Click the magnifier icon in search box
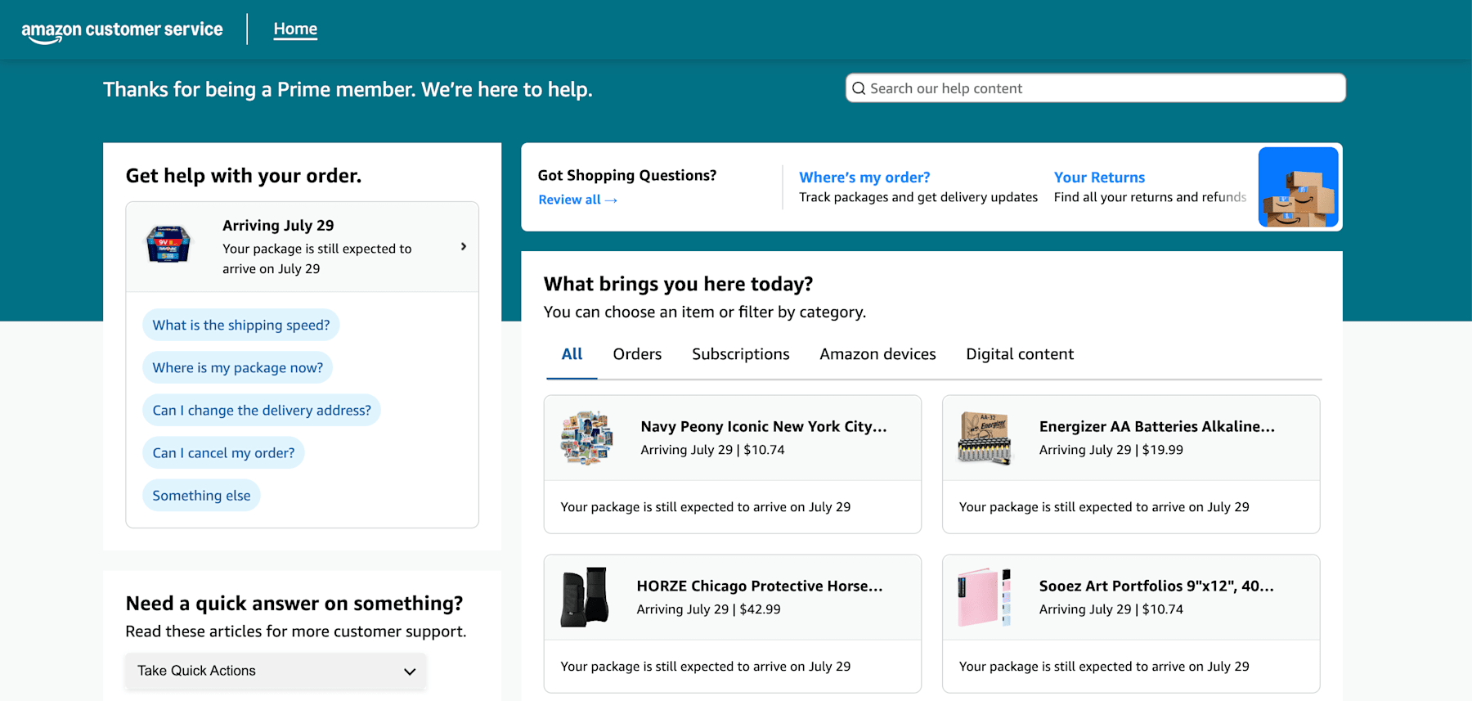 click(859, 88)
